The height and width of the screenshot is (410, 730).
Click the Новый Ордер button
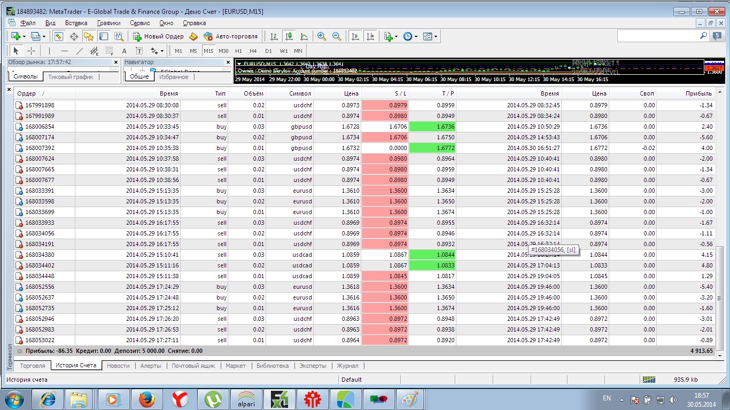tap(158, 36)
